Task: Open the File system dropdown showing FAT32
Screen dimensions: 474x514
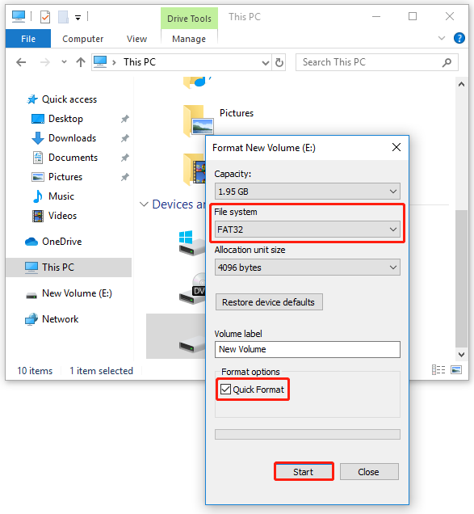Action: point(308,230)
